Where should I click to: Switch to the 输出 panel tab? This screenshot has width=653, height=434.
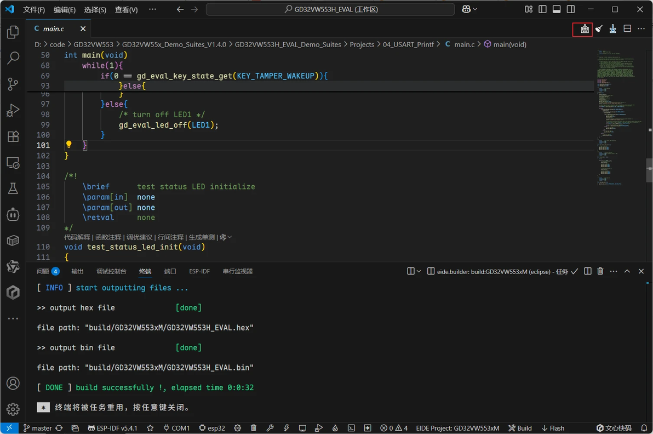click(x=77, y=271)
